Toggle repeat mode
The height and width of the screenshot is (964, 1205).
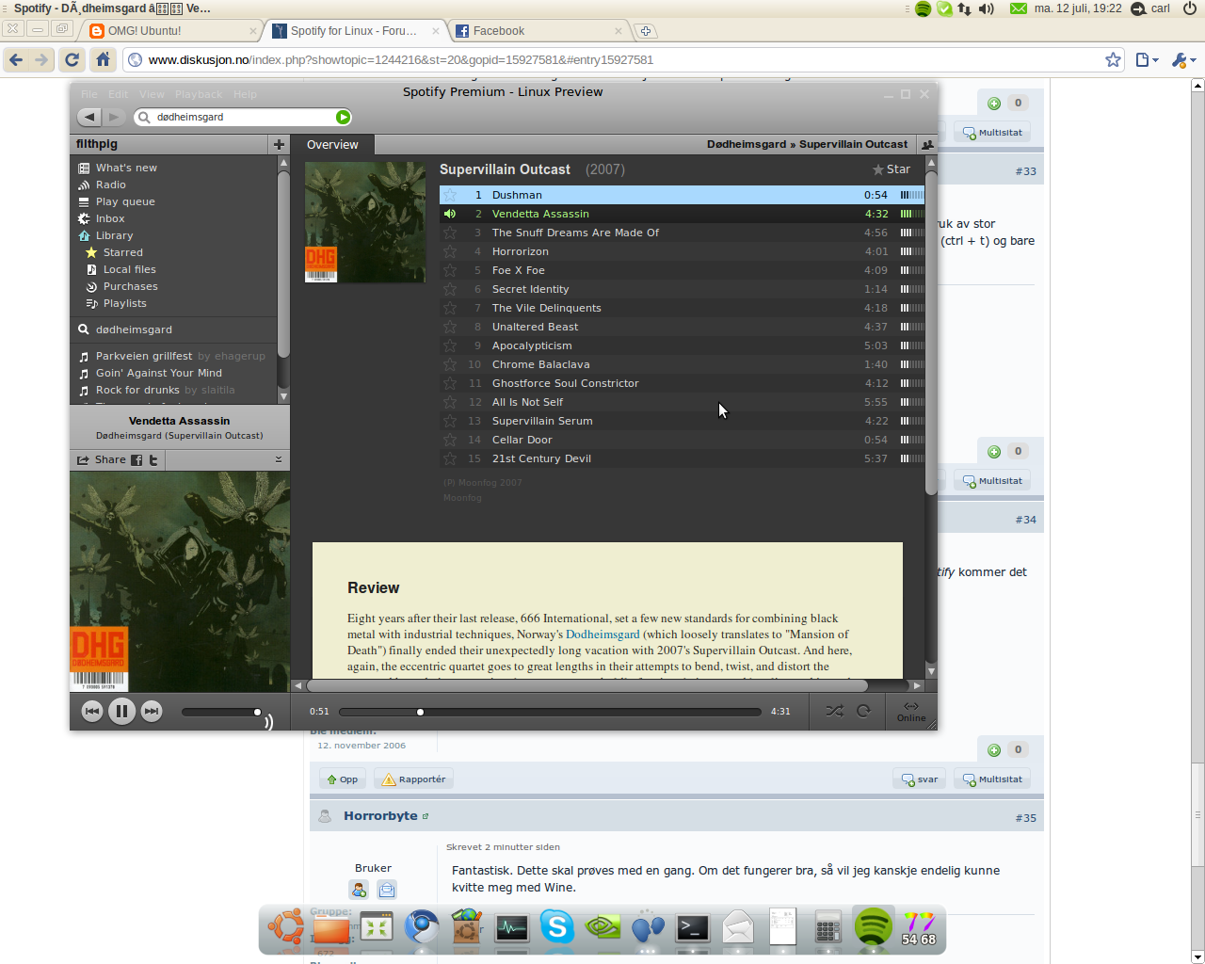point(863,711)
